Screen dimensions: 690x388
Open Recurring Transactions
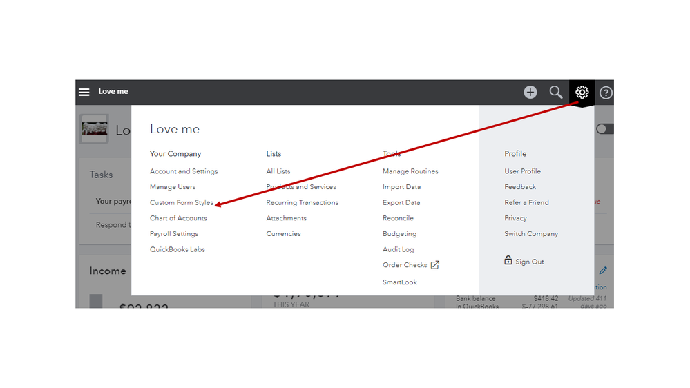[303, 202]
